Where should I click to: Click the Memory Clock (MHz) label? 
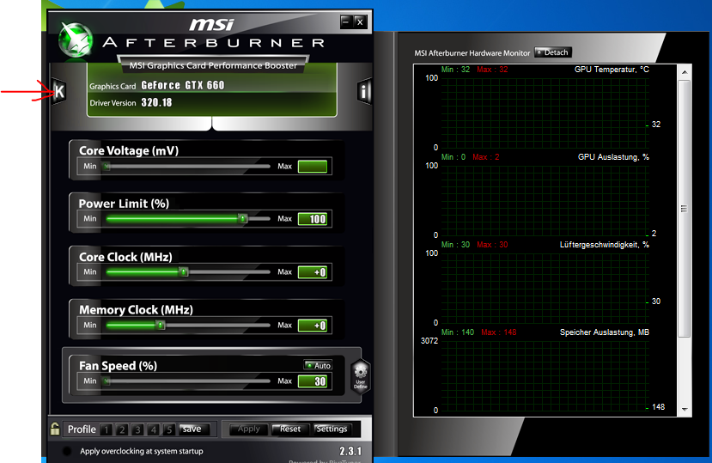coord(136,310)
